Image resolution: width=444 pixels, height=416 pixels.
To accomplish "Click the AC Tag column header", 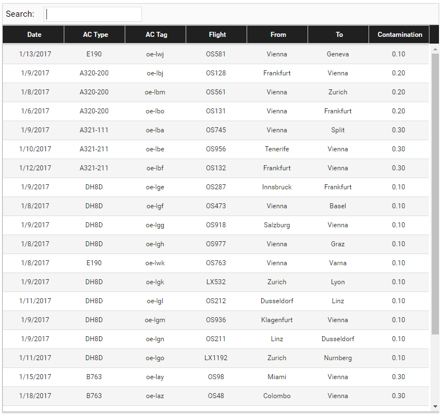I will click(x=155, y=35).
